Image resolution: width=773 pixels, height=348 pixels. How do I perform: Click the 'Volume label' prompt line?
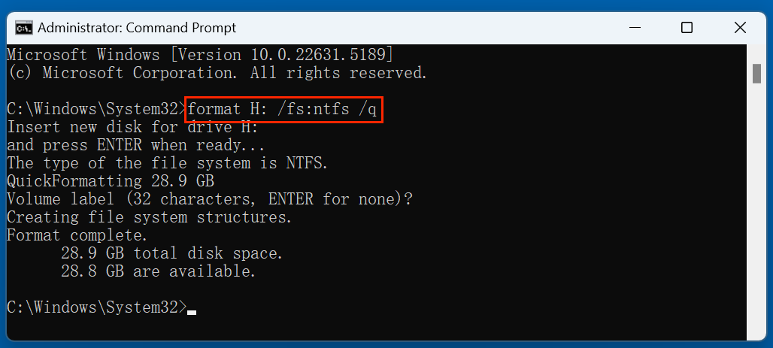coord(209,199)
